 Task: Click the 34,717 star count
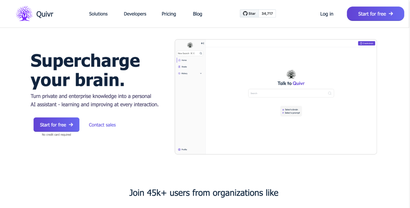(267, 14)
